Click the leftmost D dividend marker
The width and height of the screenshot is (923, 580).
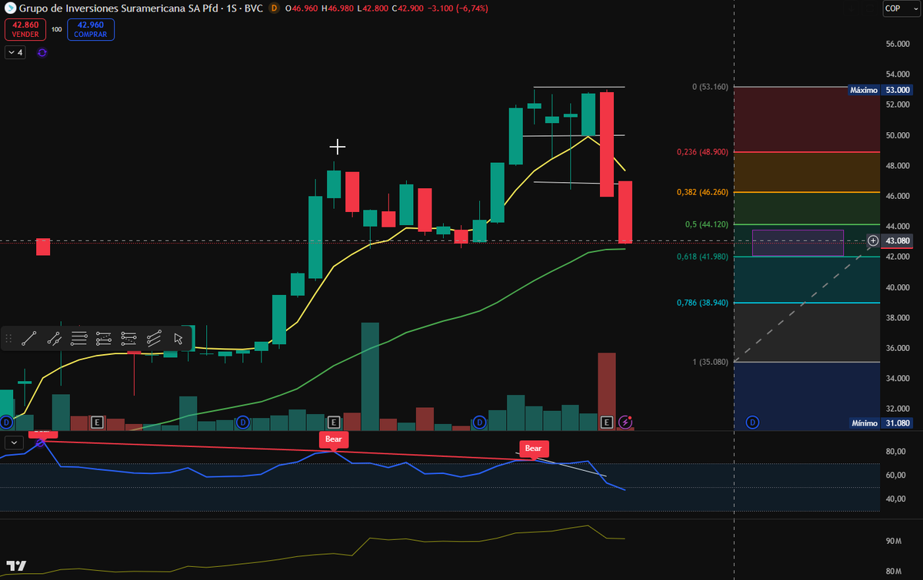(x=7, y=422)
